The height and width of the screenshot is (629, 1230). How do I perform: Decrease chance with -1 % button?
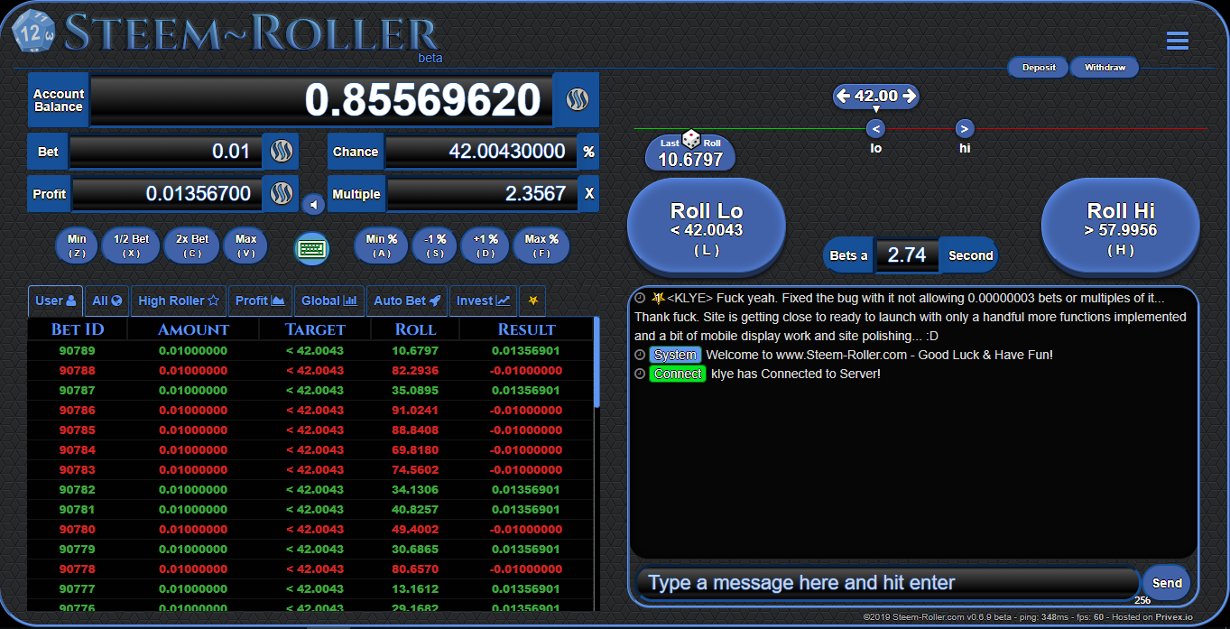click(x=435, y=245)
